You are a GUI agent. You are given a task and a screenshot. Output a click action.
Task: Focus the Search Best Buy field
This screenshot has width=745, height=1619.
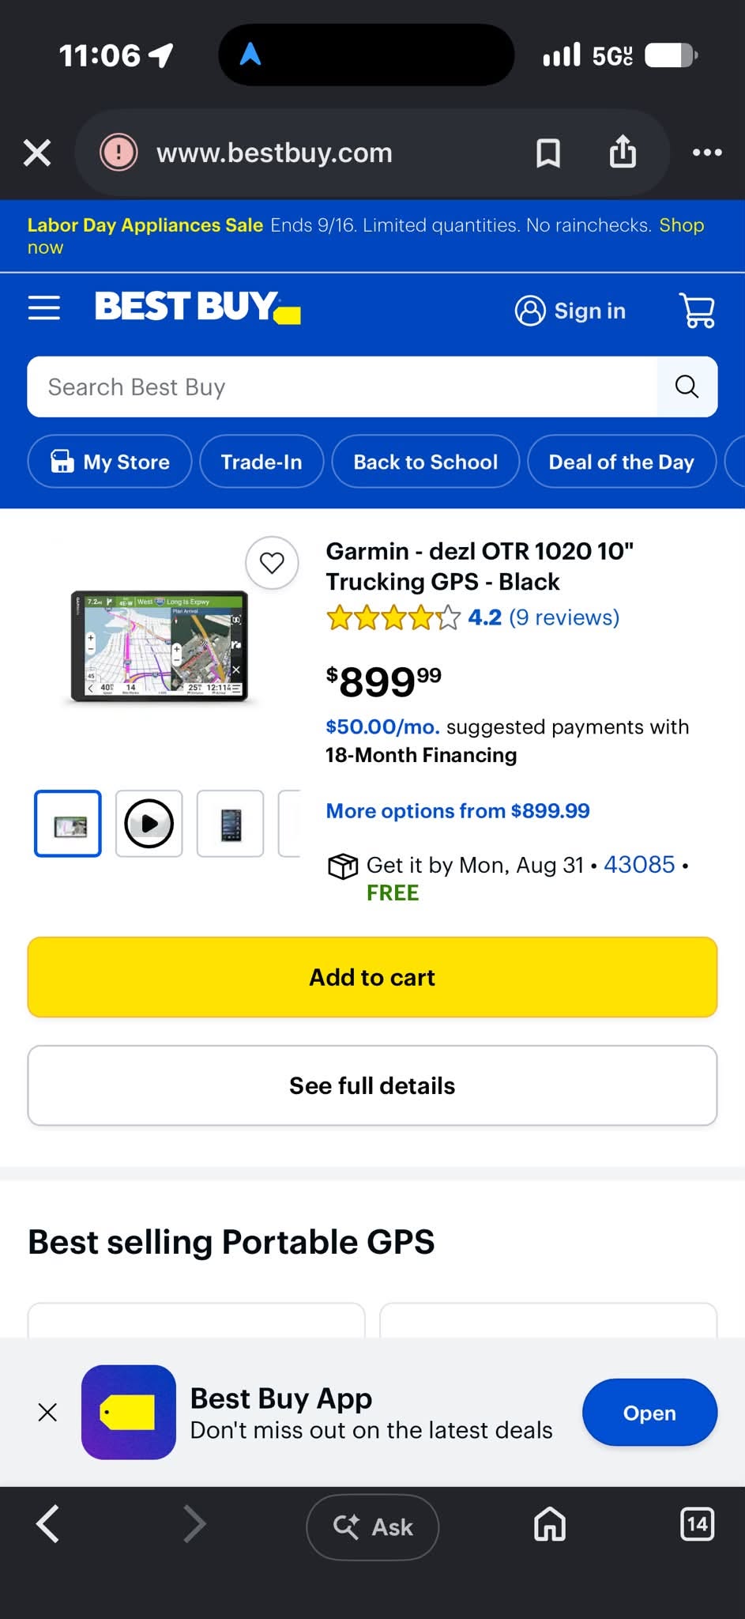point(342,387)
